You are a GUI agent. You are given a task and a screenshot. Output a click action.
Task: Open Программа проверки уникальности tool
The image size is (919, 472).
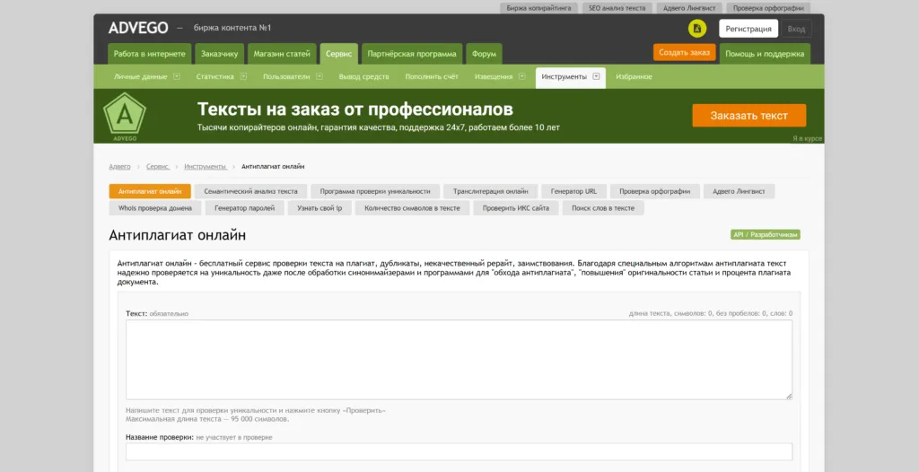[x=375, y=191]
